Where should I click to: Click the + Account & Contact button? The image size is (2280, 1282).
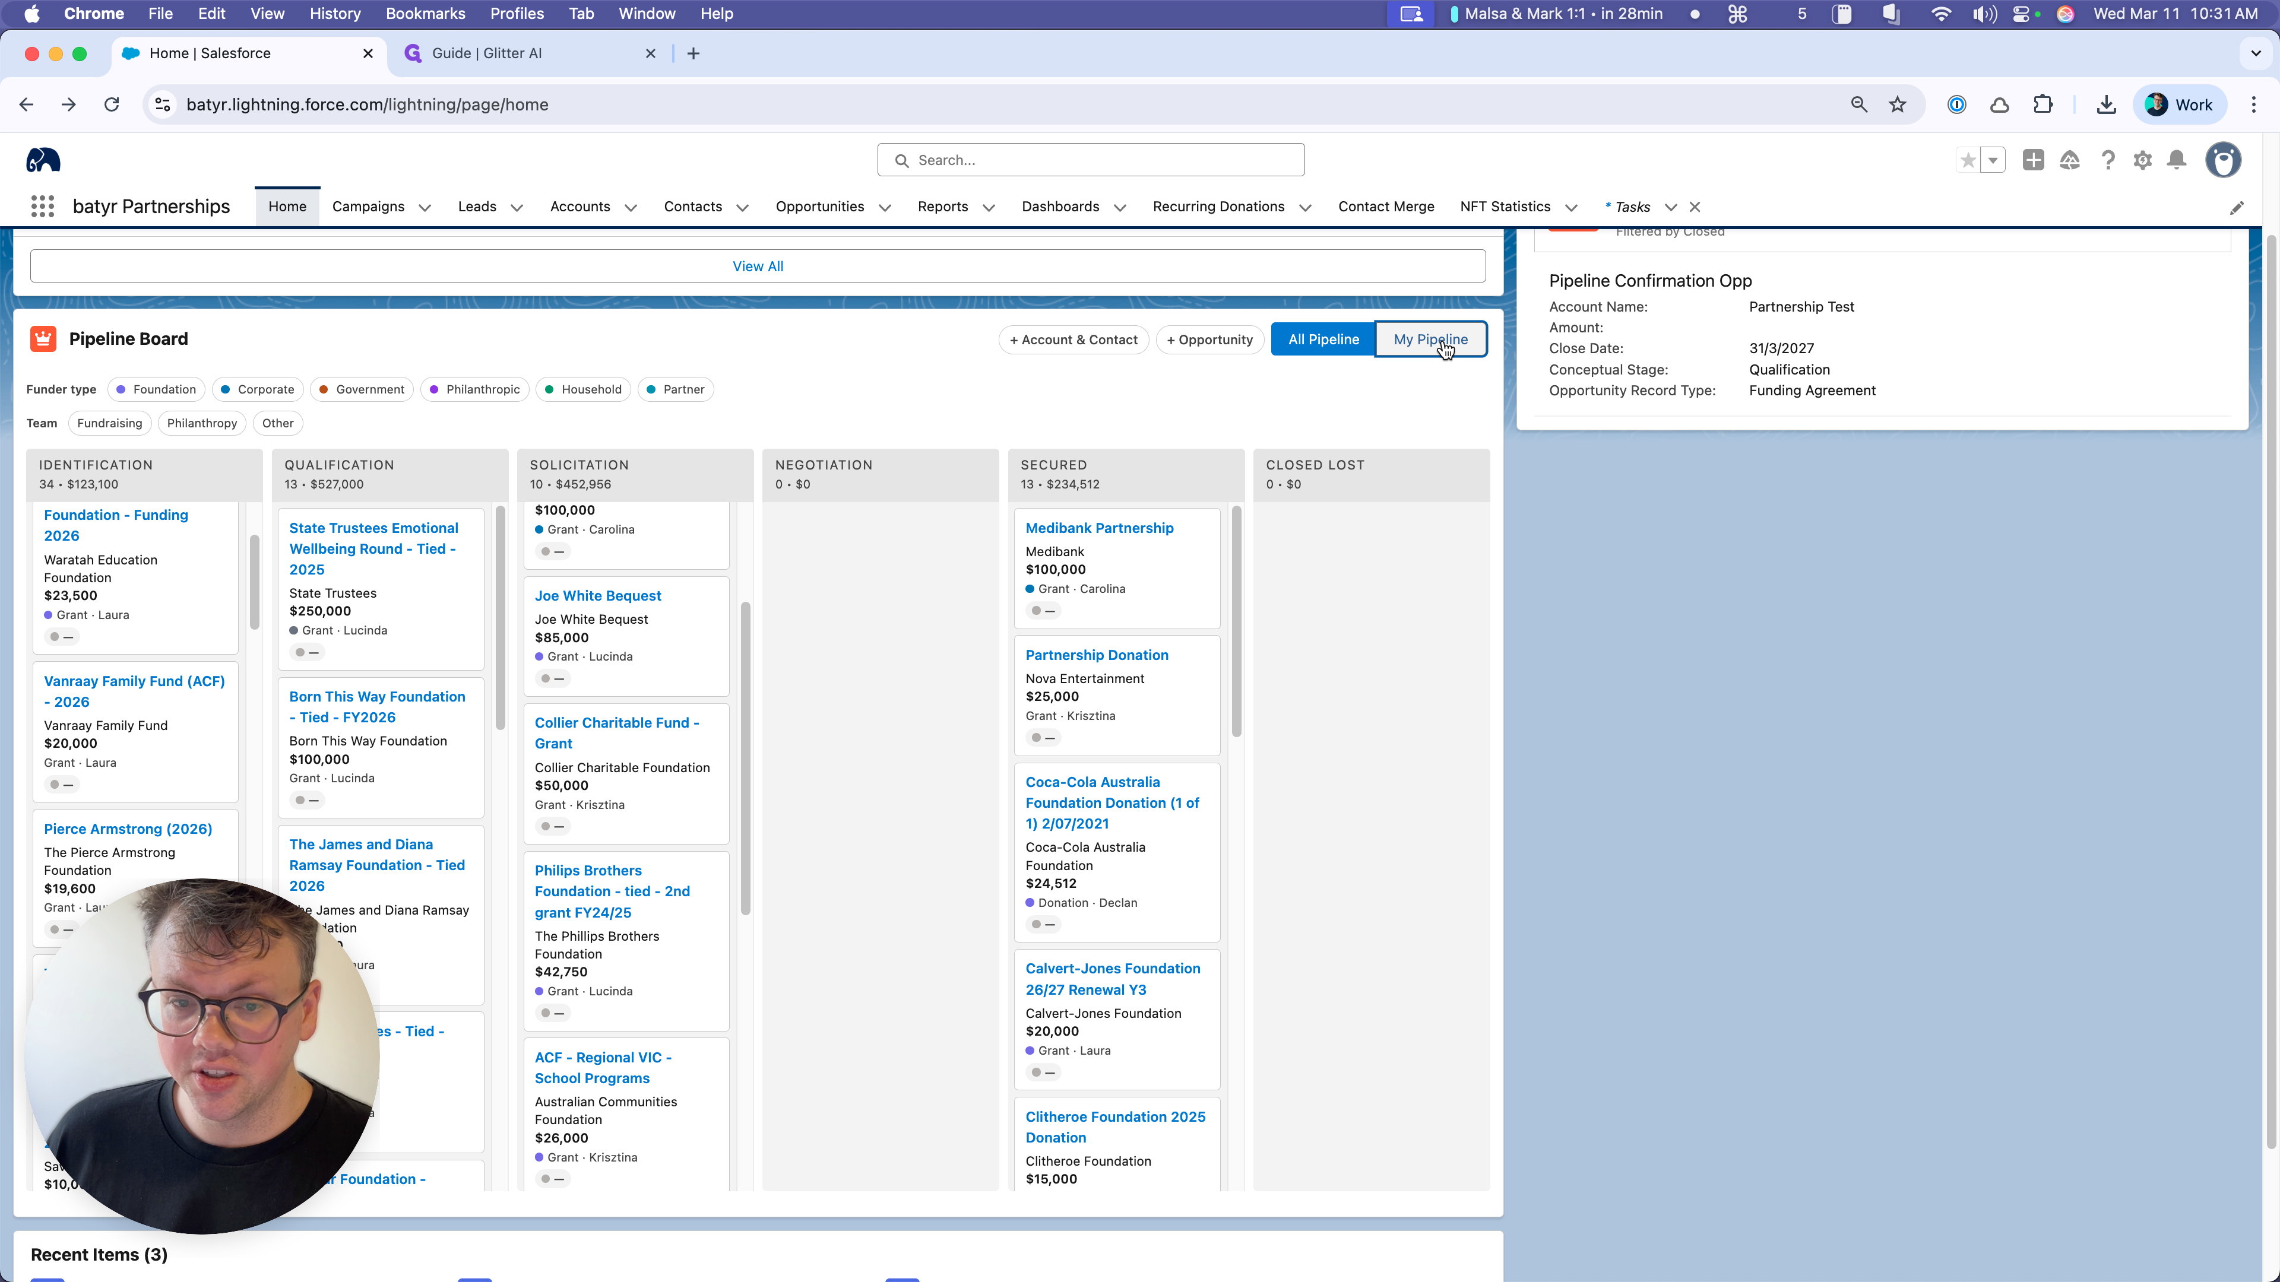1073,339
